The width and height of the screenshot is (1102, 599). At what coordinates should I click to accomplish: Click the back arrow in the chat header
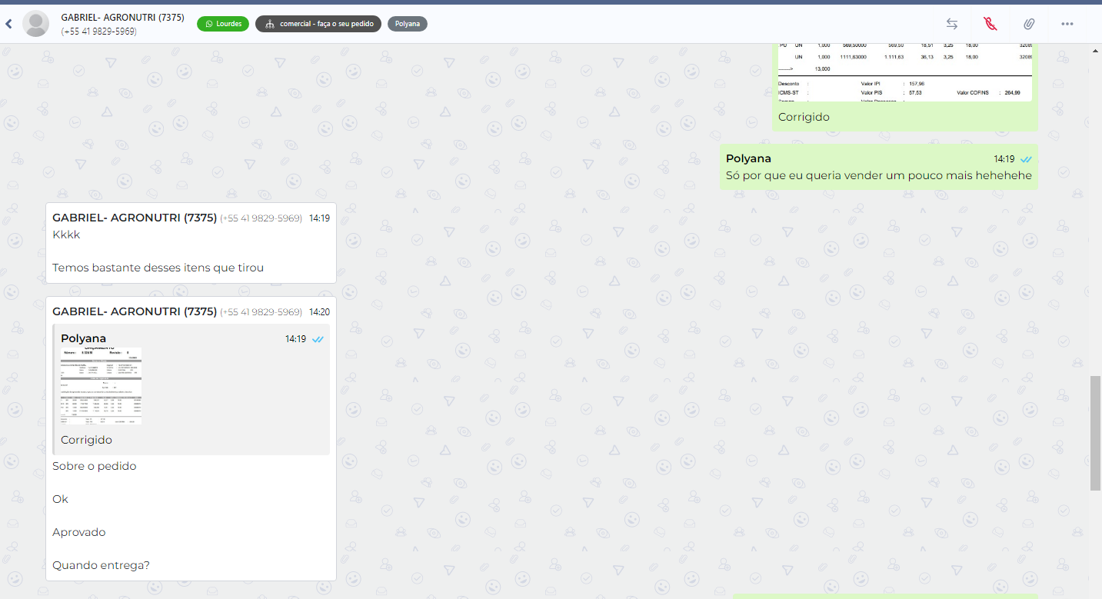point(8,24)
